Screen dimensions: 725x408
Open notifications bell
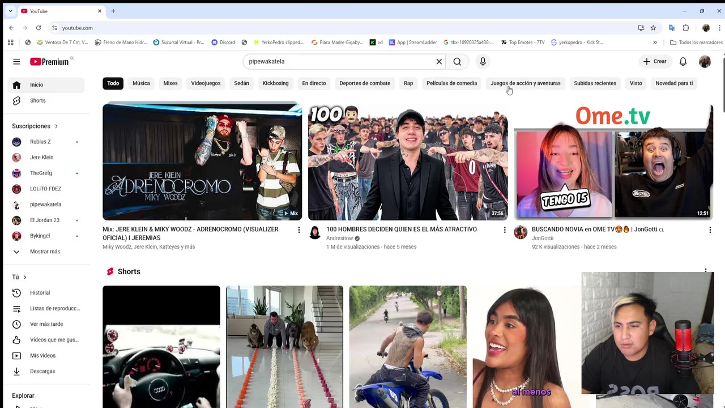point(683,61)
